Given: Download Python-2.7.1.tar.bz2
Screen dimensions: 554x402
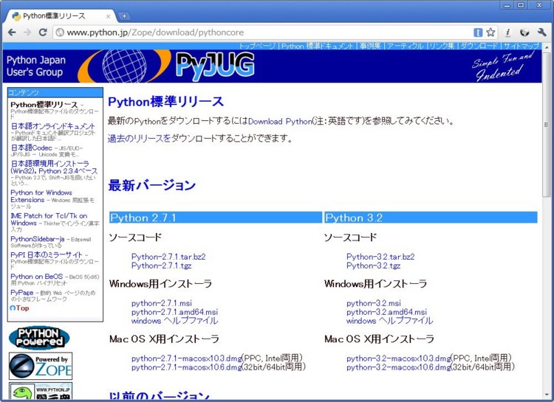Looking at the screenshot, I should (168, 257).
